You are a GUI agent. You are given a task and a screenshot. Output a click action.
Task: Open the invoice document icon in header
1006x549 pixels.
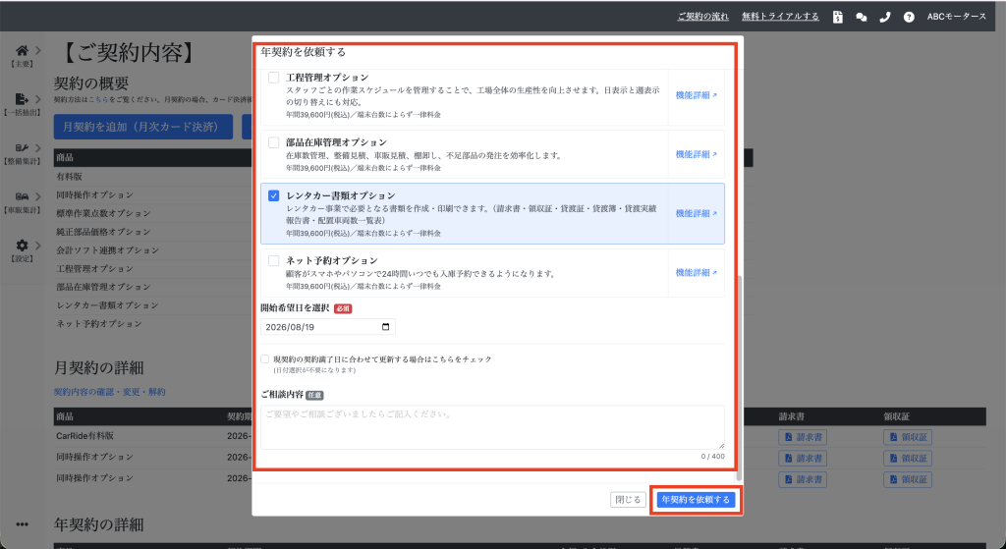(837, 18)
